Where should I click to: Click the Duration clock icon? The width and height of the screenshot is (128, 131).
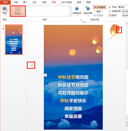coord(110,11)
